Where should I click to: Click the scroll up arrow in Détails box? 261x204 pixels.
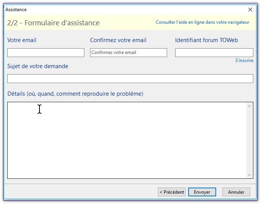[x=250, y=106]
